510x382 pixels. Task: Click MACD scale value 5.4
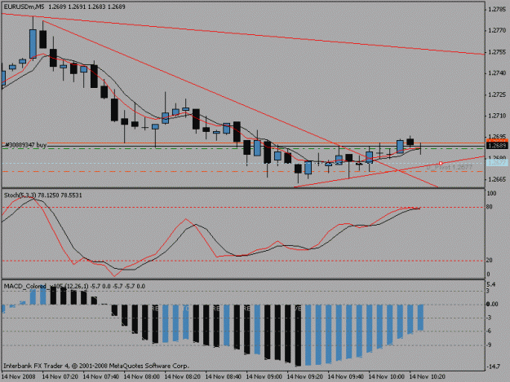tap(490, 284)
